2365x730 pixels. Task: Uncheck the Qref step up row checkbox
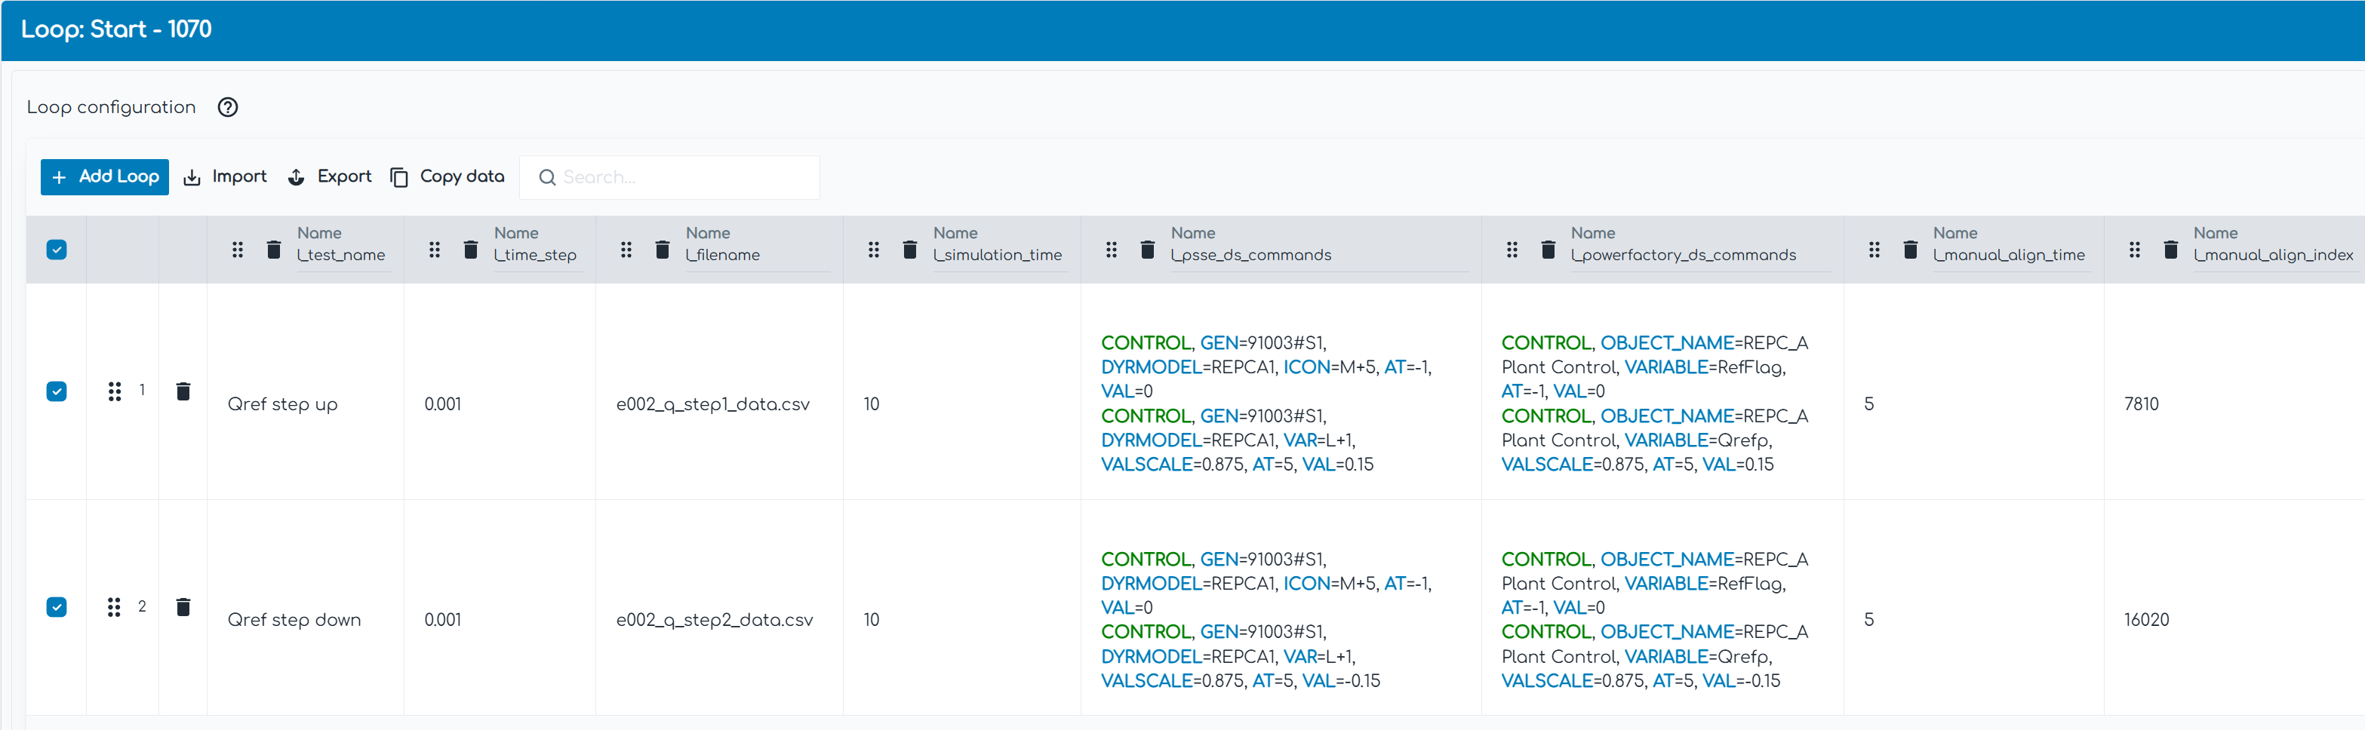(57, 391)
